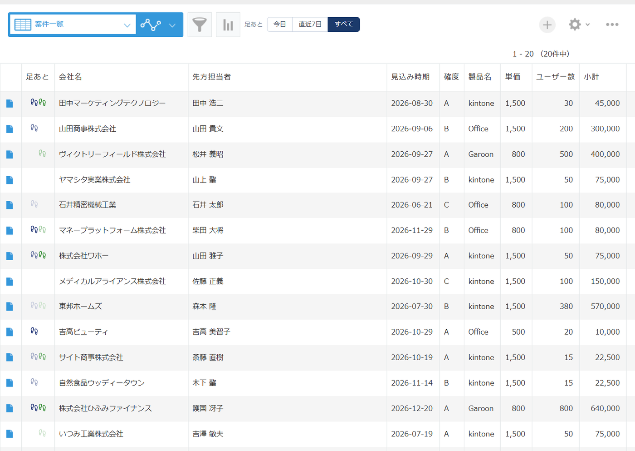Open record details for ヴィクトリーフィールド株式会社
This screenshot has width=635, height=451.
pyautogui.click(x=10, y=154)
